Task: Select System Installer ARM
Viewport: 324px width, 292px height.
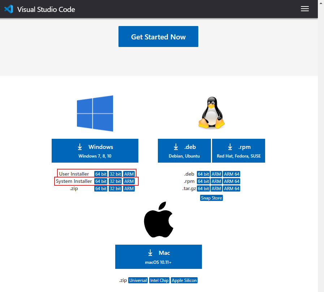Action: (x=129, y=181)
